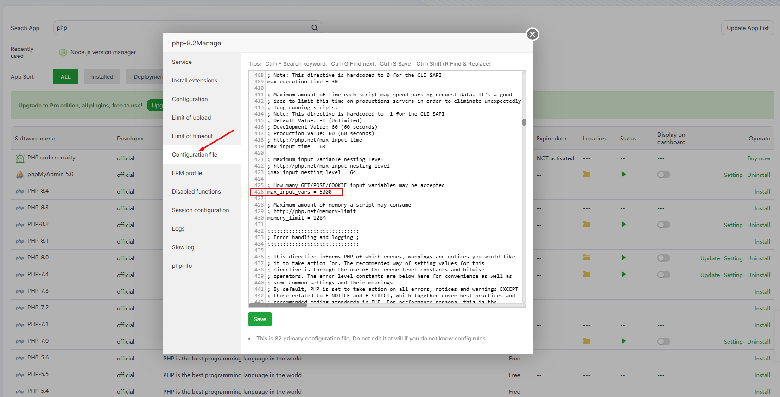Click the search magnifier icon

click(x=314, y=28)
